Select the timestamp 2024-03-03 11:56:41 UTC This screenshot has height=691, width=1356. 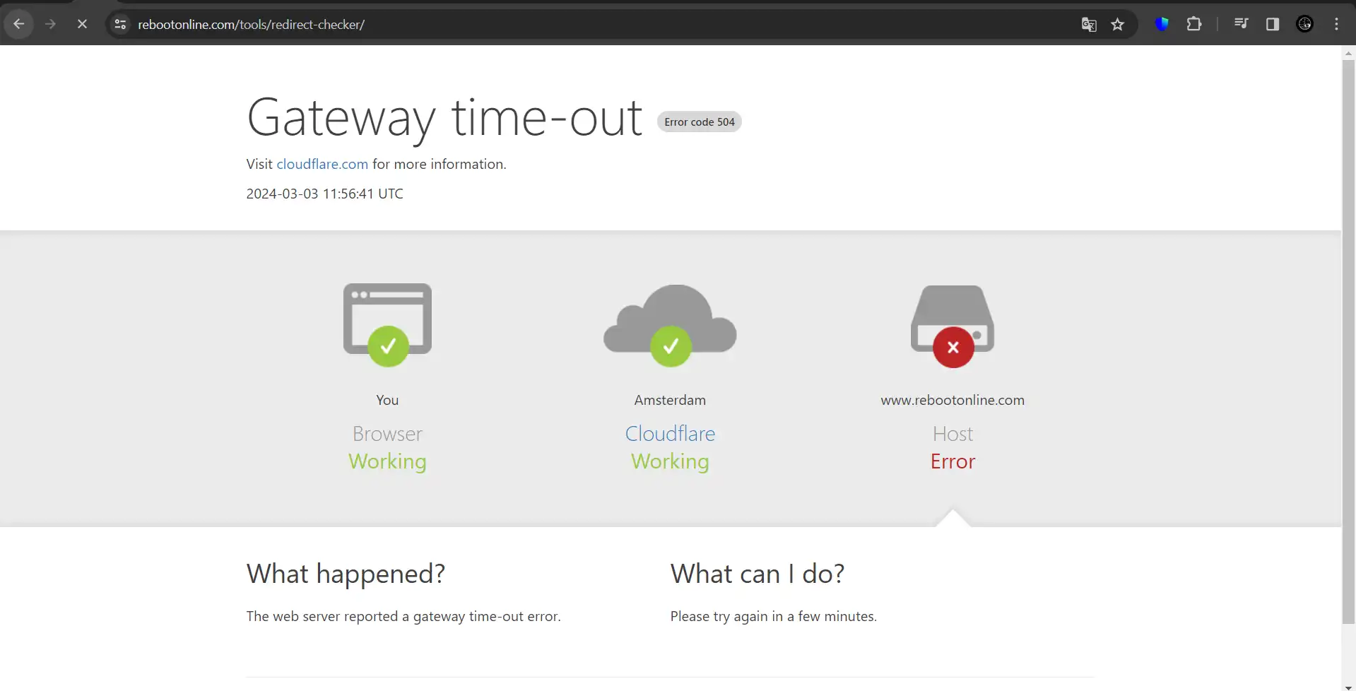click(324, 194)
